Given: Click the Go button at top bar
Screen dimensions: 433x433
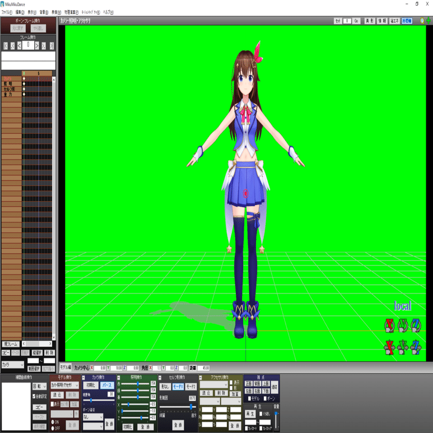Looking at the screenshot, I should point(356,21).
